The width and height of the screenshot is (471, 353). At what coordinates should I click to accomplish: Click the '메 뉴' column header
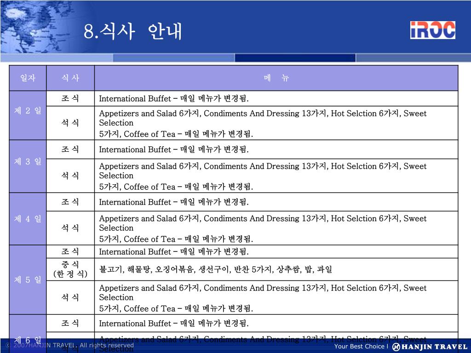276,78
